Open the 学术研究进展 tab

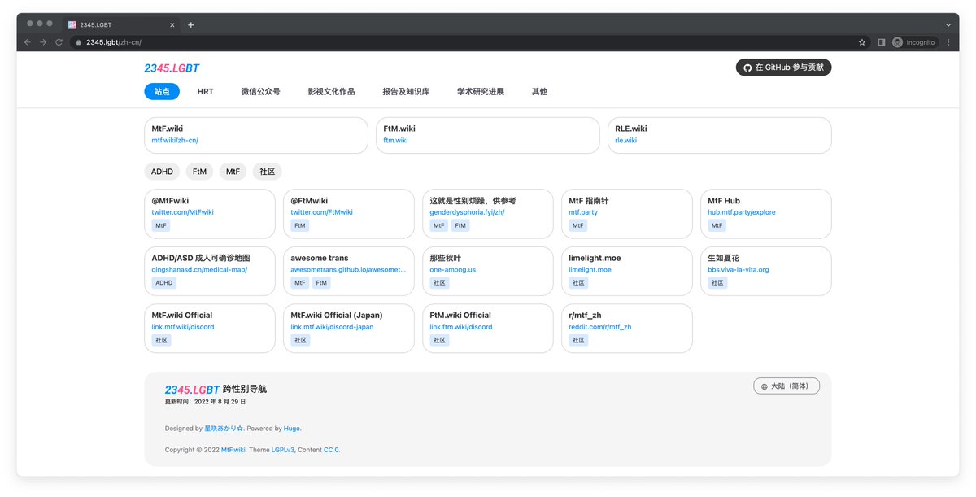(481, 91)
